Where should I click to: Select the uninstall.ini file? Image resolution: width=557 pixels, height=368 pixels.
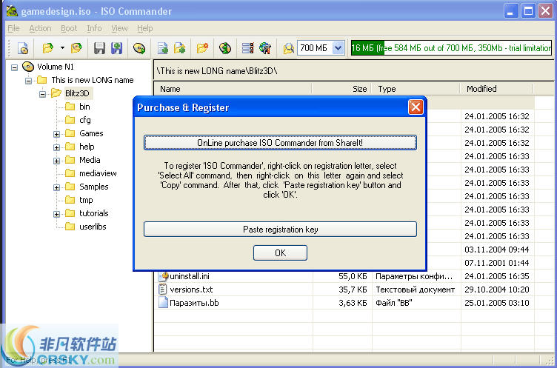pos(190,276)
